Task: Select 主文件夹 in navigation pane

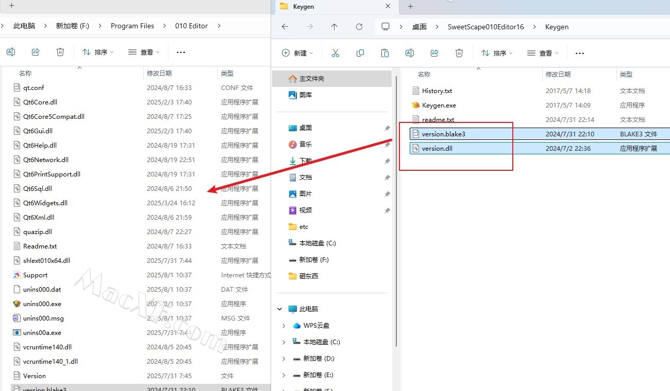Action: (x=332, y=79)
